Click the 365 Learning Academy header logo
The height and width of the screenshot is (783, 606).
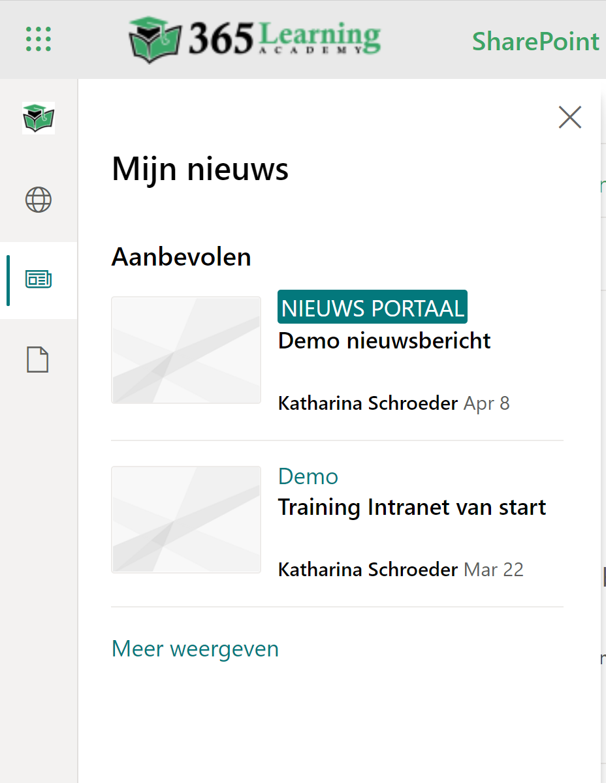click(255, 38)
